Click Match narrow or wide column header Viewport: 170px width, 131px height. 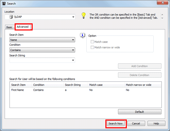click(143, 85)
